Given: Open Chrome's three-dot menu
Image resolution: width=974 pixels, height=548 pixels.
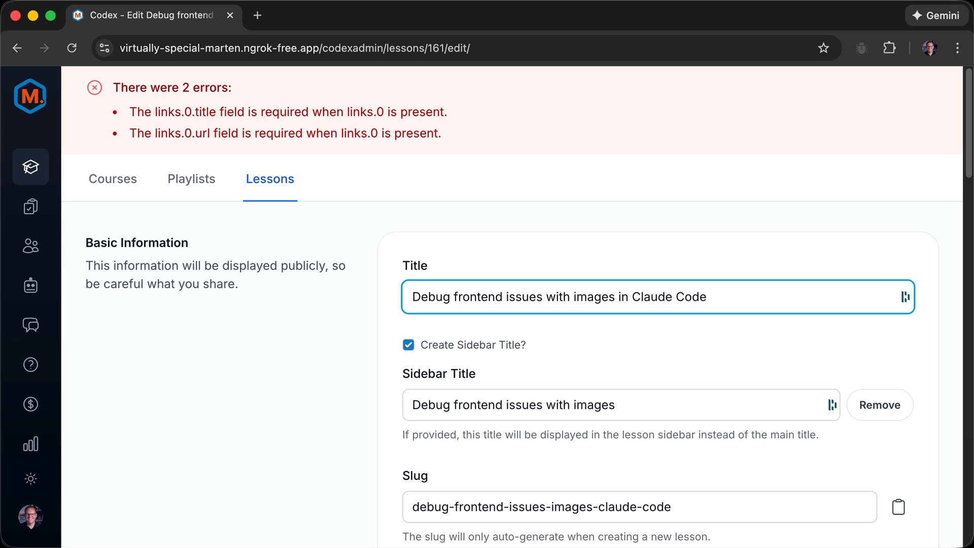Looking at the screenshot, I should click(x=957, y=48).
